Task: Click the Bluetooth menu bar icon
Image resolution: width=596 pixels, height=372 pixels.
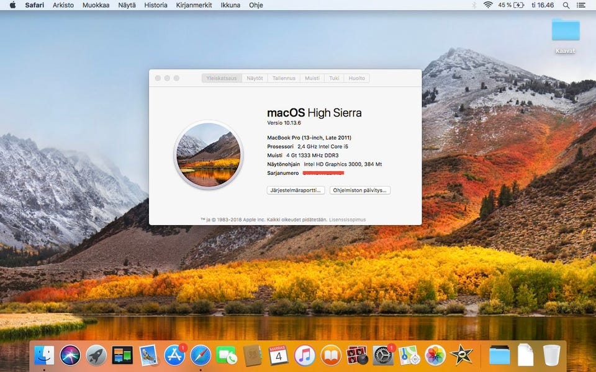Action: point(474,5)
